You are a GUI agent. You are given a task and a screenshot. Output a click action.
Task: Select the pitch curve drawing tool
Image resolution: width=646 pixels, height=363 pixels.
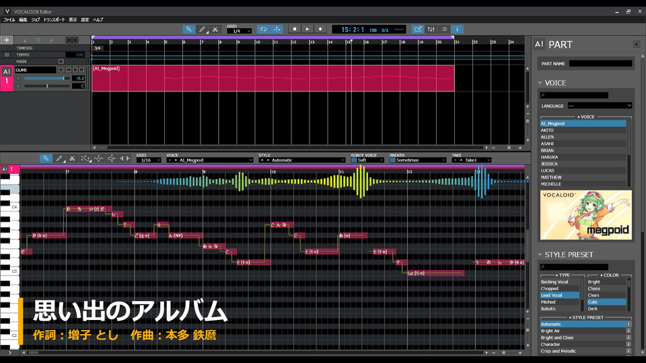click(x=85, y=159)
